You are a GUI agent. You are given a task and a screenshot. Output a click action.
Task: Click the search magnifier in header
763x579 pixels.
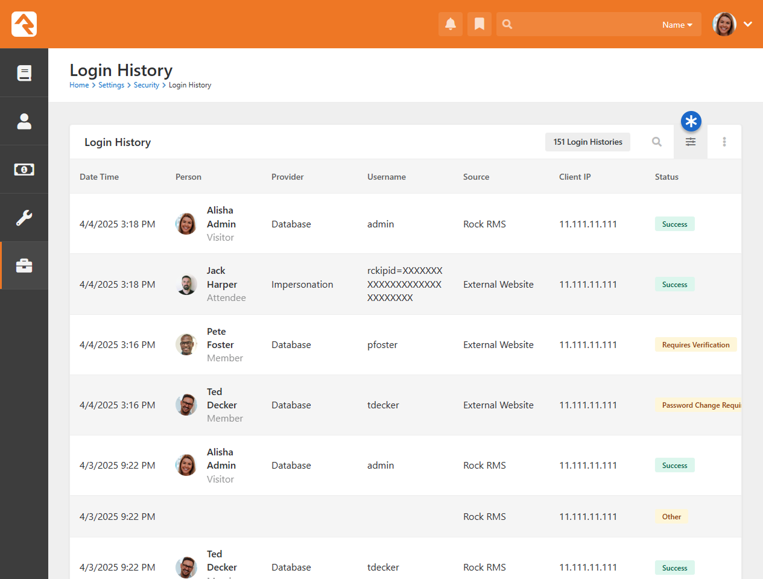coord(507,24)
